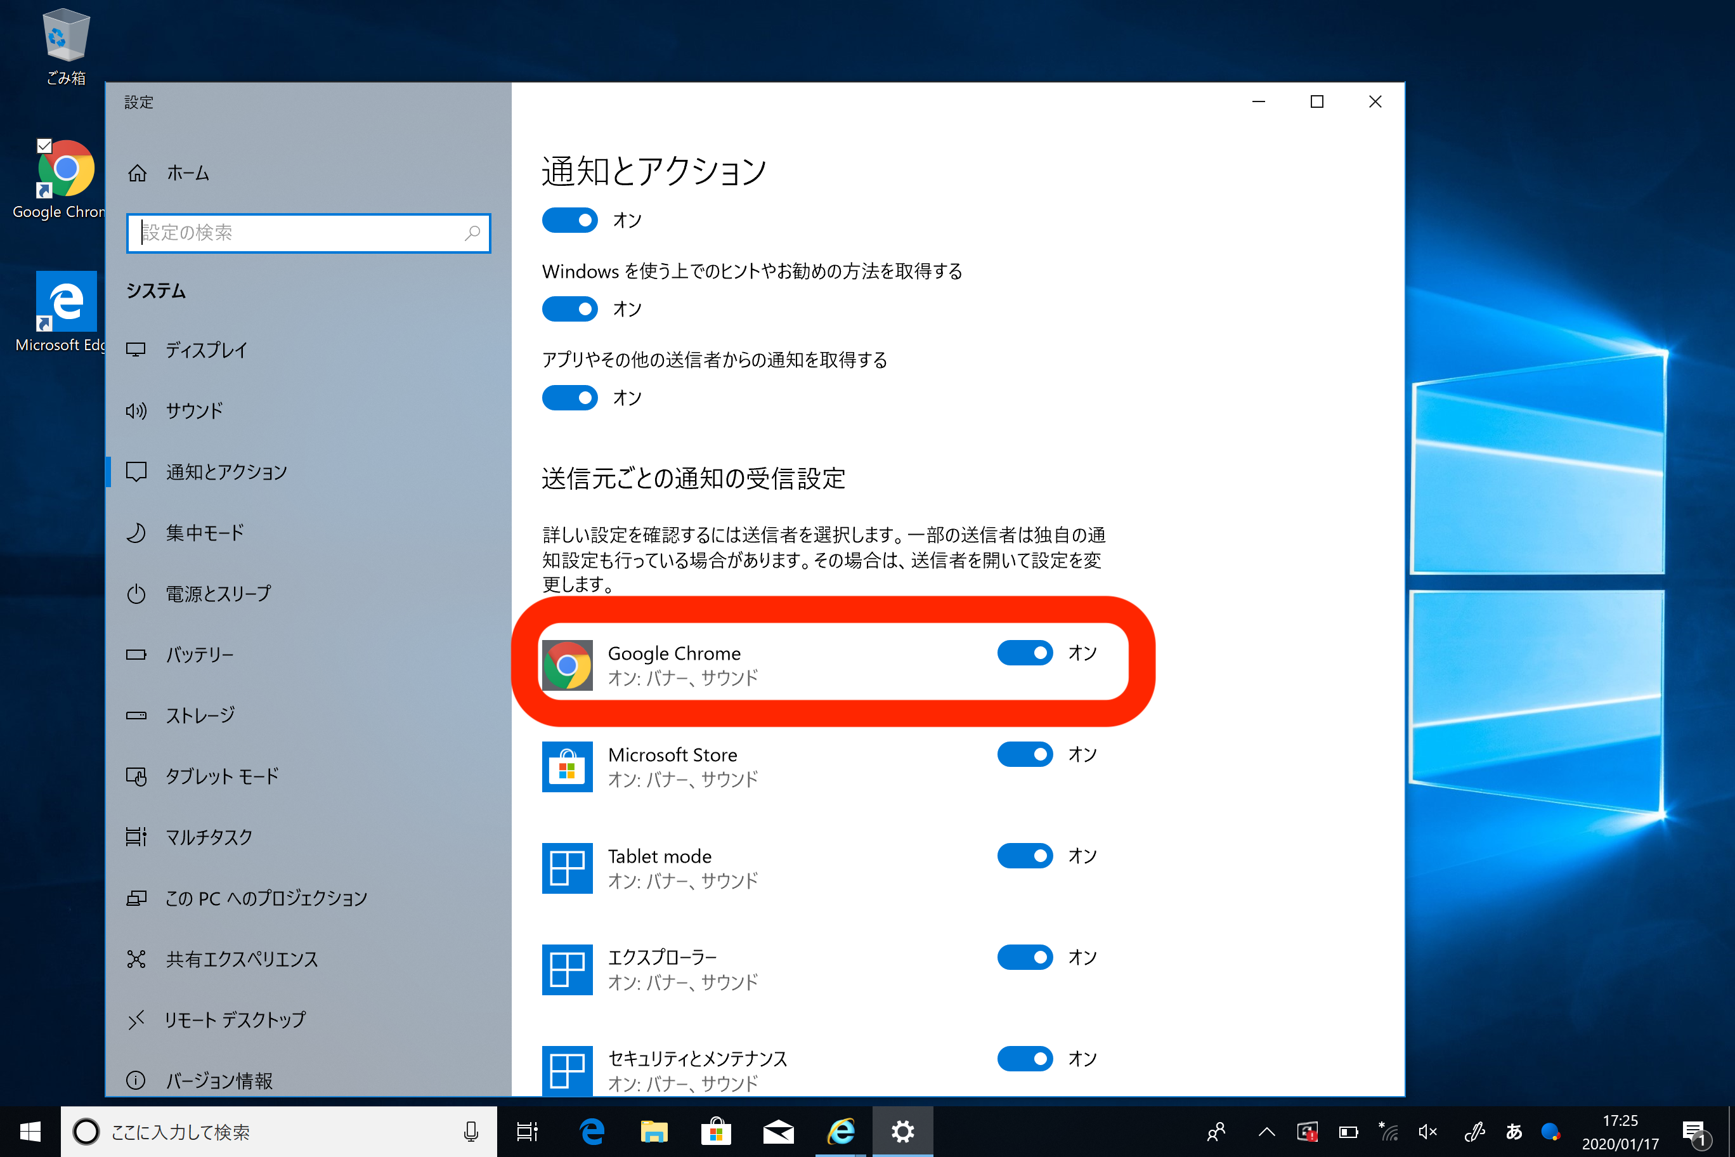Open Google Chrome notification details via its icon
The width and height of the screenshot is (1735, 1157).
point(568,665)
